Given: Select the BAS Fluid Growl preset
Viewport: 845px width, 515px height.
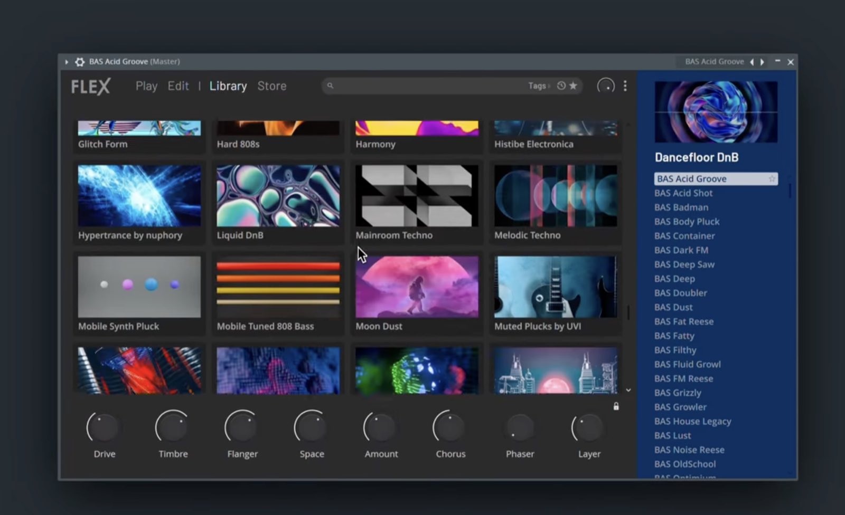Looking at the screenshot, I should tap(687, 364).
